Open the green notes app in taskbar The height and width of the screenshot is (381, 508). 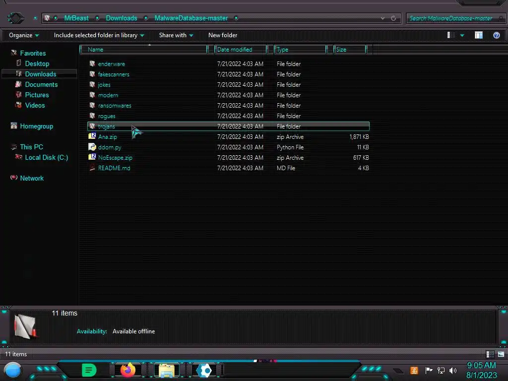coord(89,370)
